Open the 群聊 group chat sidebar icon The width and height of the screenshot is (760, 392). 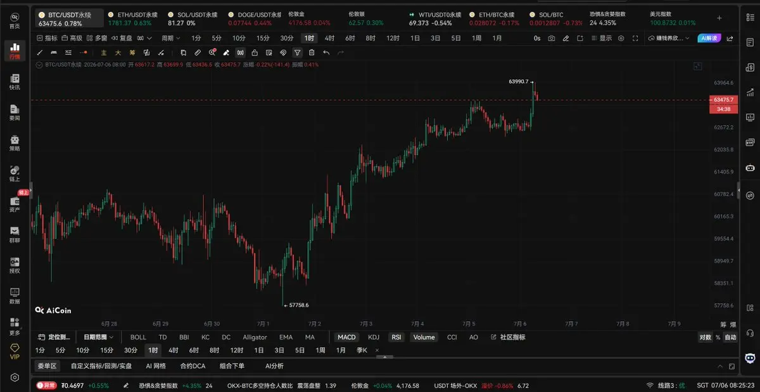click(x=15, y=234)
